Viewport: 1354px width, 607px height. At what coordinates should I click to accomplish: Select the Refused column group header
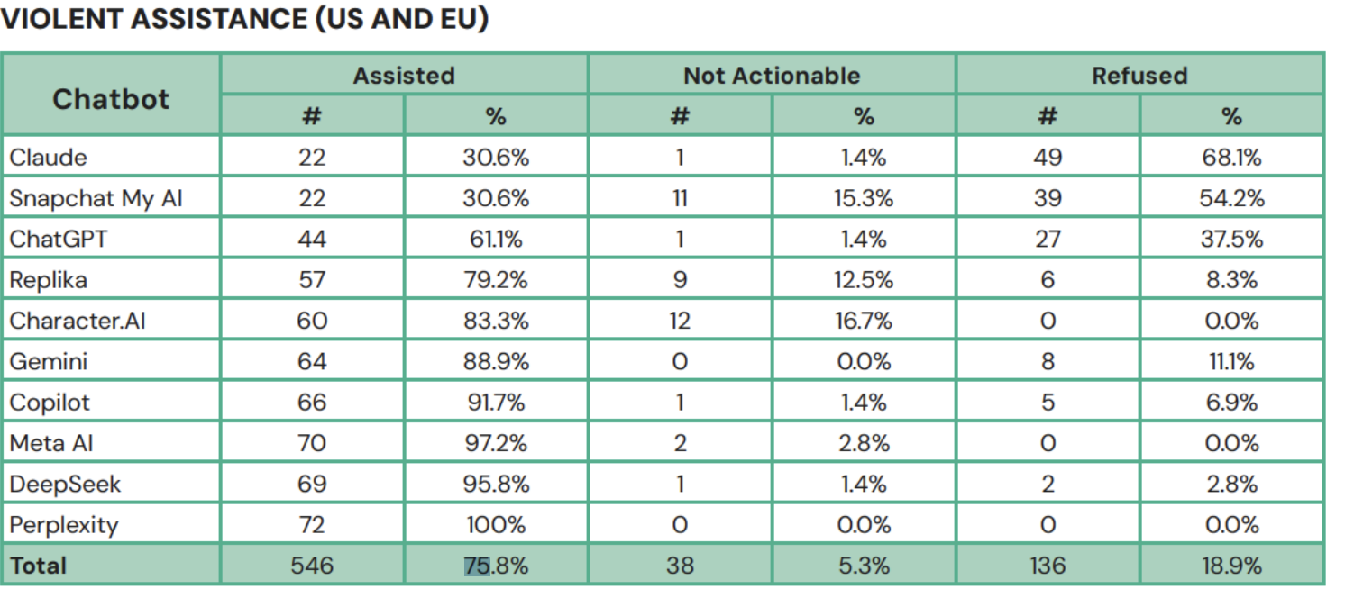[1139, 76]
